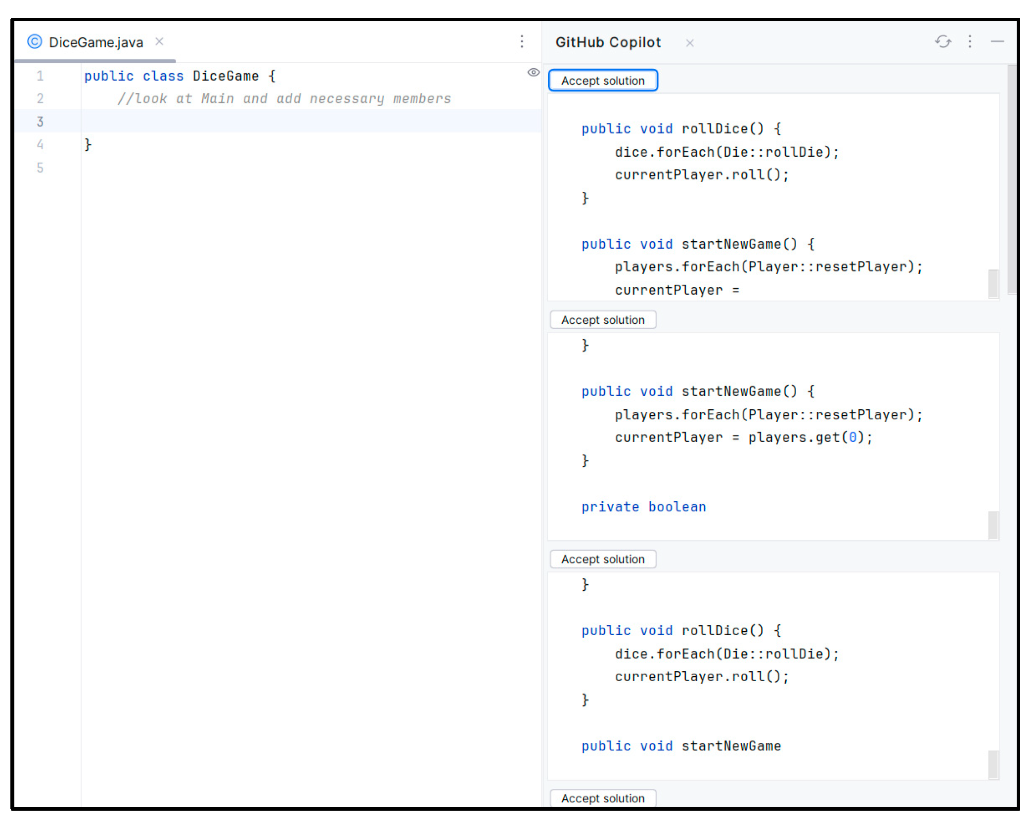
Task: Click the refresh icon in Copilot panel
Action: coord(943,42)
